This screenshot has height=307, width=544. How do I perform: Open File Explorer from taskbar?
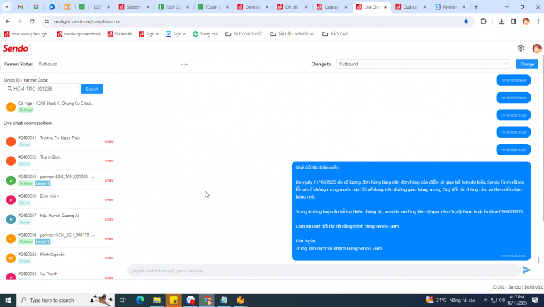click(x=157, y=300)
